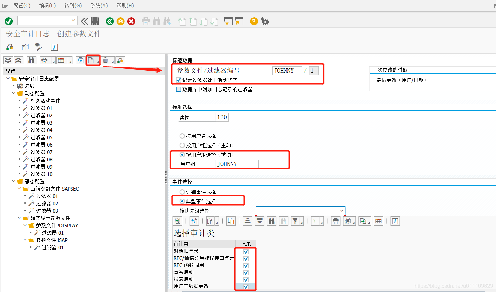Toggle record checkbox for 报表启动
The width and height of the screenshot is (496, 292).
(x=246, y=280)
